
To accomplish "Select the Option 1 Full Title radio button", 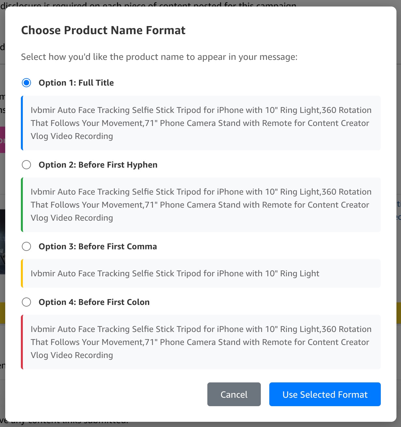I will 26,83.
